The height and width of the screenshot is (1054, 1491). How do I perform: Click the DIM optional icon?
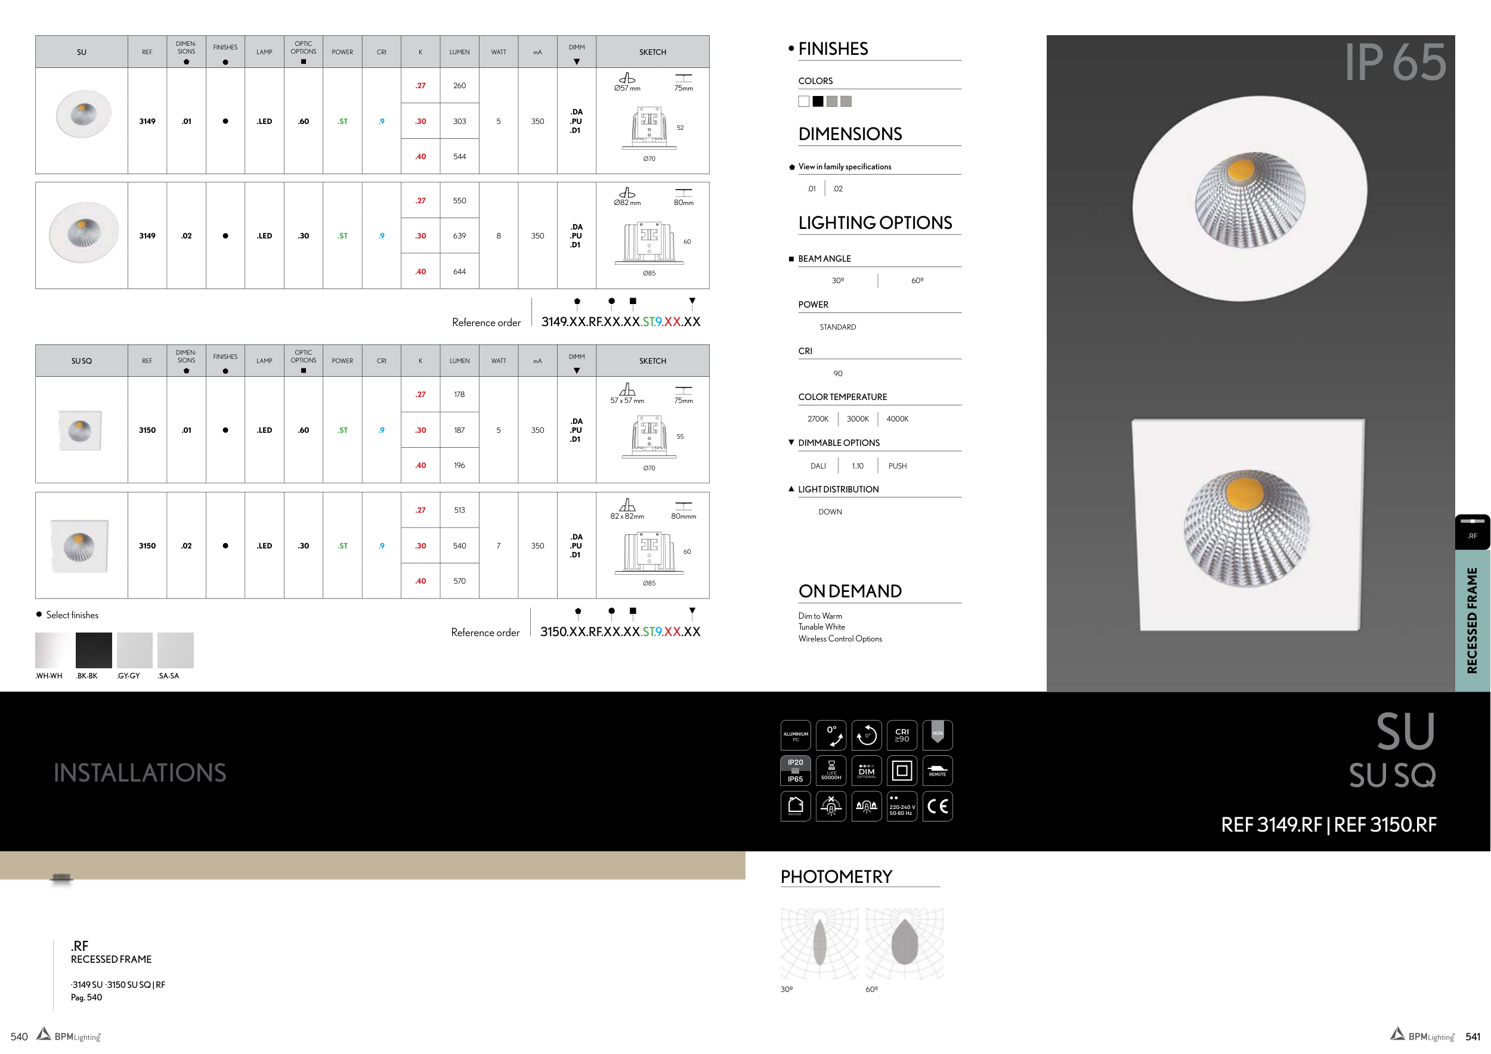pos(867,770)
